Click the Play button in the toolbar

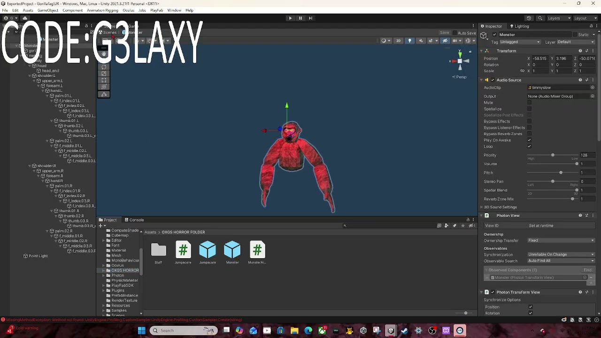(x=290, y=18)
